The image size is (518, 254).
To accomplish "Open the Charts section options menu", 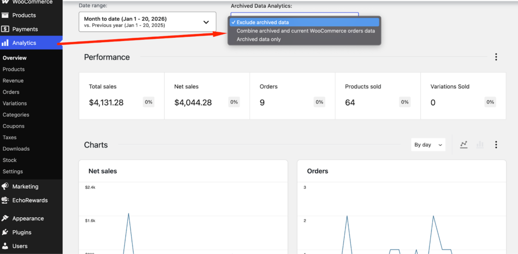I will [496, 145].
